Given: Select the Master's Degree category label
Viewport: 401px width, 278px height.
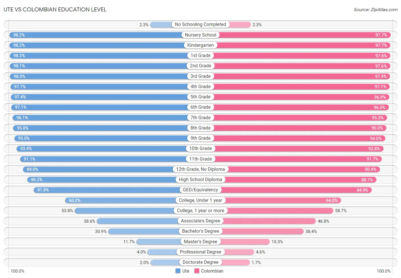Looking at the screenshot, I should pyautogui.click(x=200, y=242).
